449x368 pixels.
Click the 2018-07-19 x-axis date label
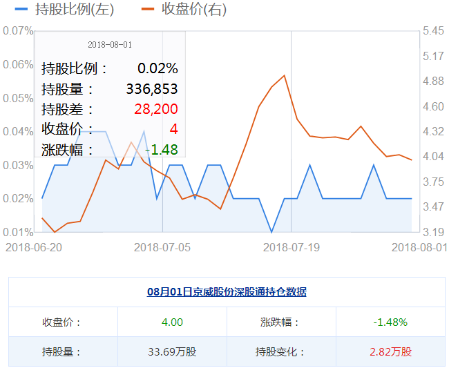[x=292, y=248]
